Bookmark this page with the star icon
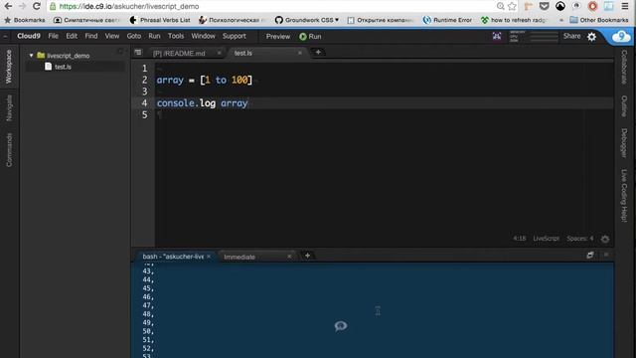Screen dimensions: 636x358 click(x=513, y=6)
